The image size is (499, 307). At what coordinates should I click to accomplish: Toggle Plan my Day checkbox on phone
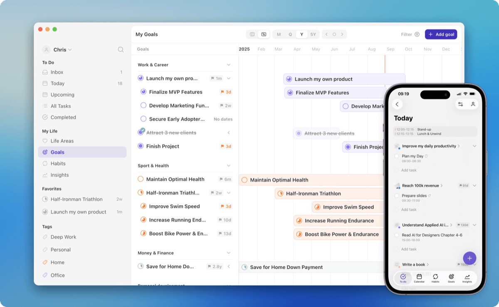[397, 157]
